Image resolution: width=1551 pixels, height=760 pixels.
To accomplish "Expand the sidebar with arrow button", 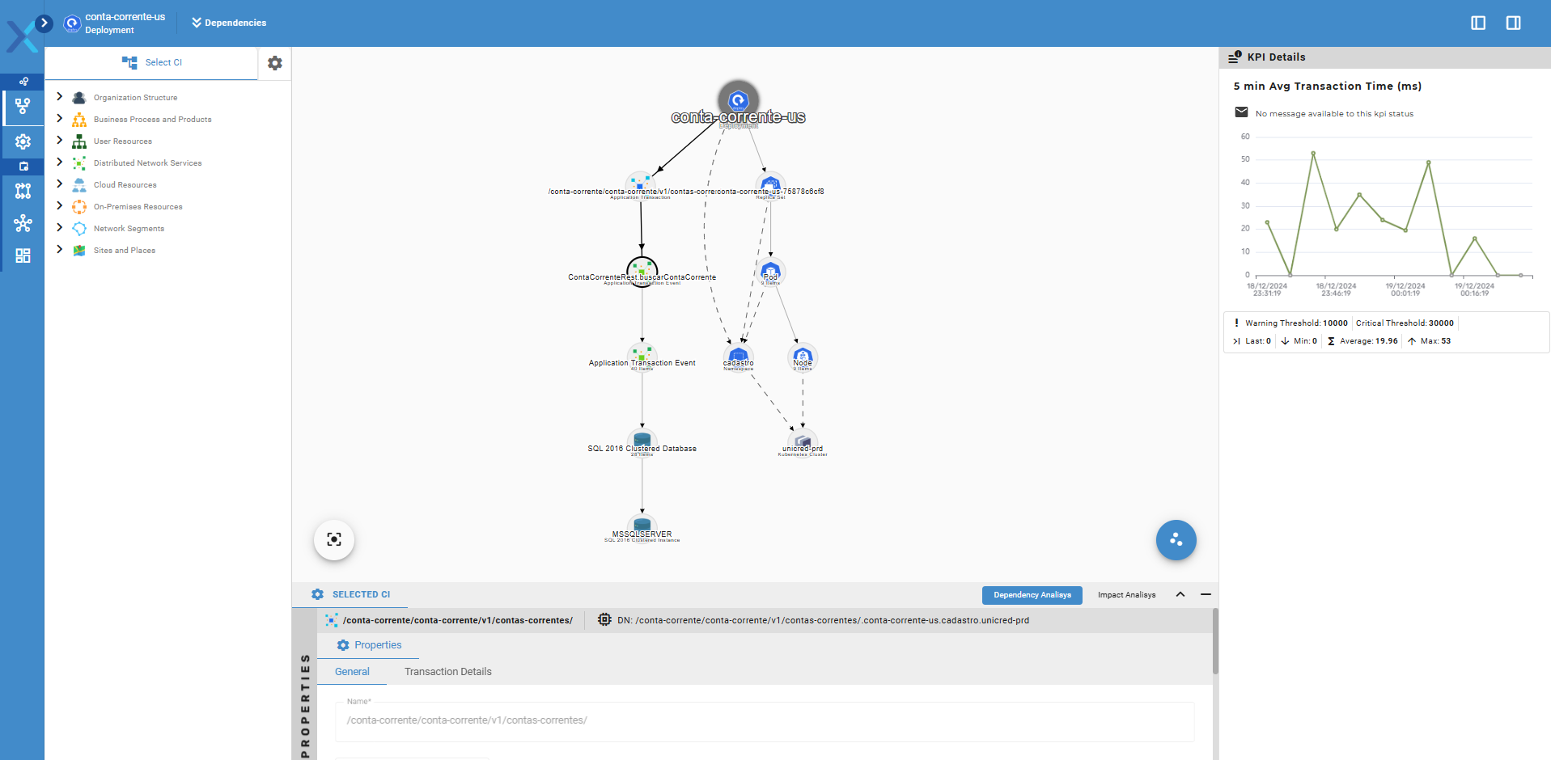I will coord(44,23).
